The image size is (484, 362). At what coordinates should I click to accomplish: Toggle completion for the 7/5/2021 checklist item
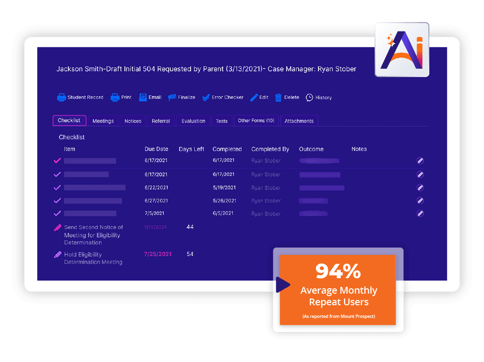pos(58,213)
